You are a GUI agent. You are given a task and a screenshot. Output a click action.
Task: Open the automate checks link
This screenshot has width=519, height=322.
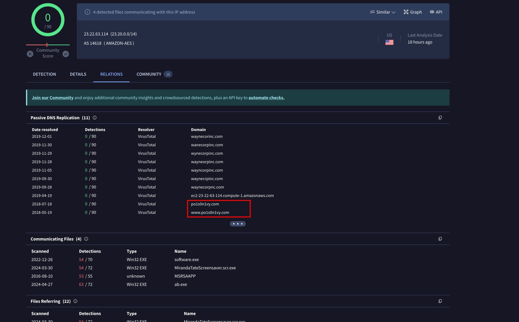266,98
